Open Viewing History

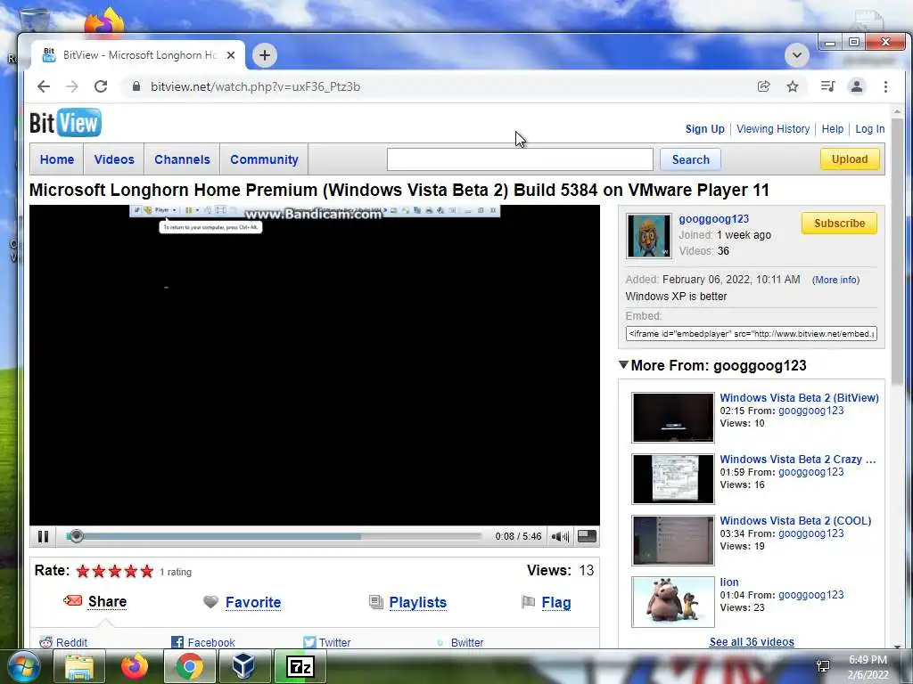click(x=773, y=129)
